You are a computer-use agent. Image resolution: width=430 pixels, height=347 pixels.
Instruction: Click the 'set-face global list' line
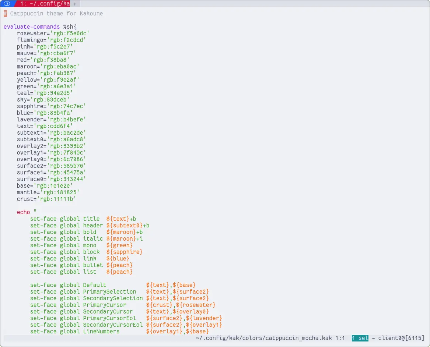(x=81, y=272)
